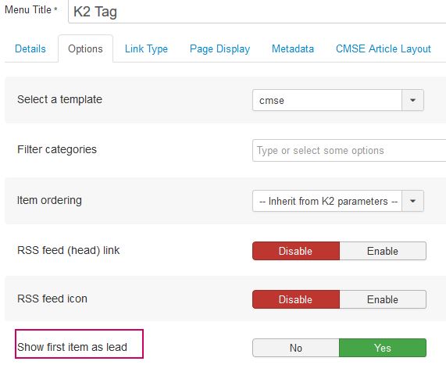
Task: Switch to the Details tab
Action: [30, 48]
